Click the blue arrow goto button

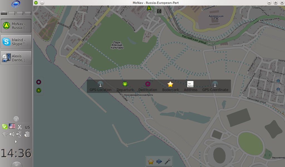coord(159,161)
